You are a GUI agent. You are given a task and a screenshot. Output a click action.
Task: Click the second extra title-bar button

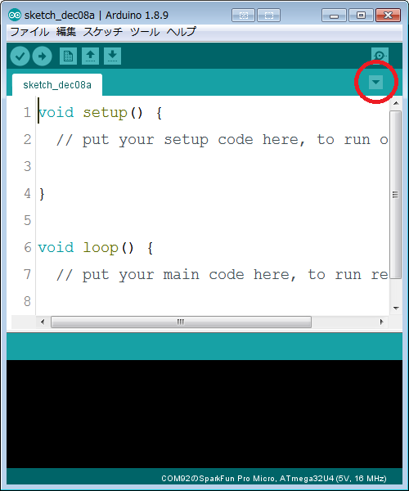tap(268, 15)
